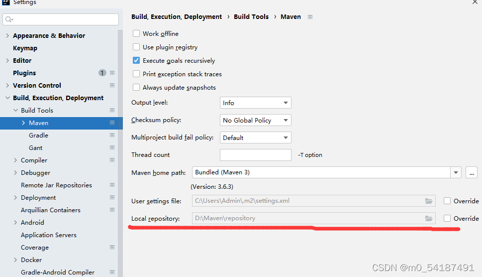Image resolution: width=482 pixels, height=277 pixels.
Task: Expand the Compiler node
Action: [x=15, y=160]
